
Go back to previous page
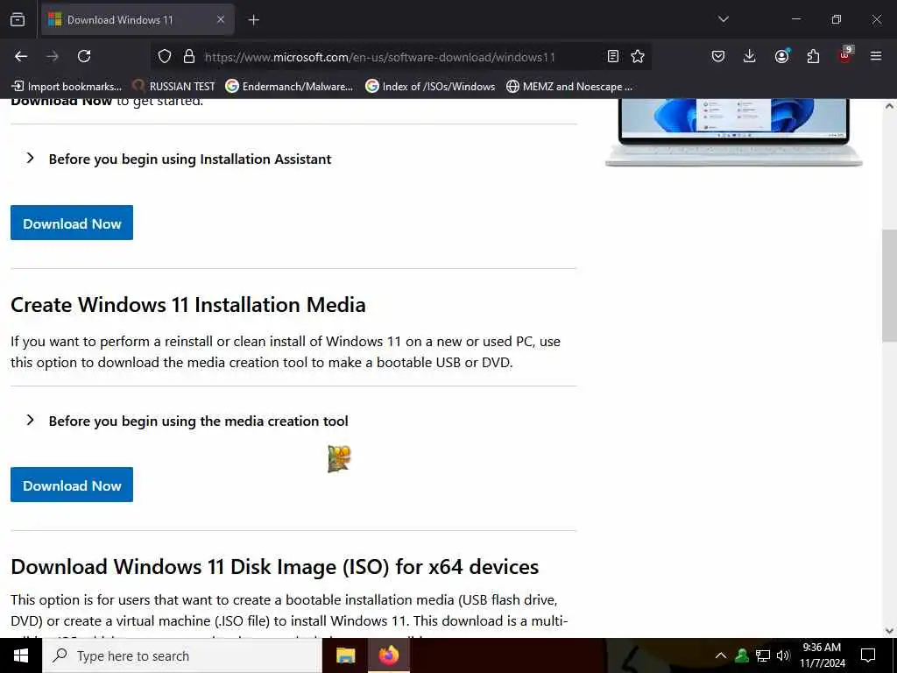[x=21, y=56]
